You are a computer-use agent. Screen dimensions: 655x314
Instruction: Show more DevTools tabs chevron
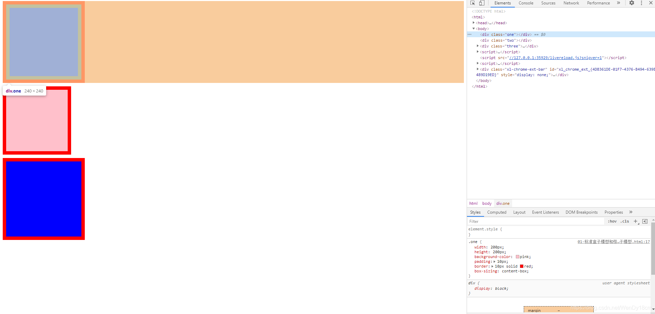click(618, 3)
